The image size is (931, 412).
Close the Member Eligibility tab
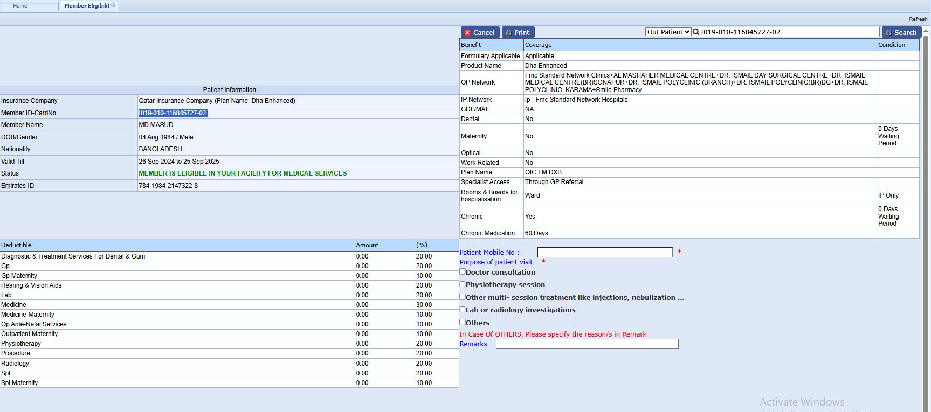click(x=114, y=5)
